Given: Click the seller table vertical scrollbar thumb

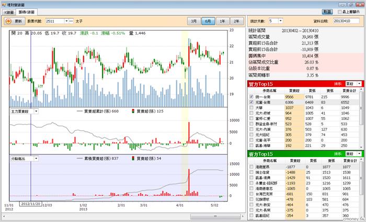Looking at the screenshot, I should pos(361,177).
